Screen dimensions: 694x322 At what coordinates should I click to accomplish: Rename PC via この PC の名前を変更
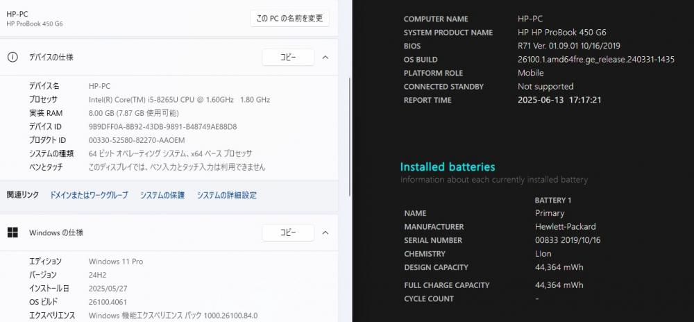click(290, 18)
